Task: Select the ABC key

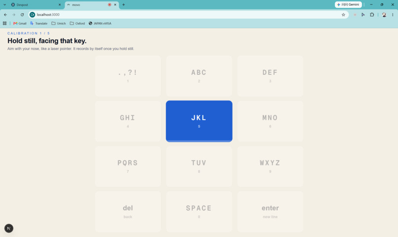Action: [199, 76]
